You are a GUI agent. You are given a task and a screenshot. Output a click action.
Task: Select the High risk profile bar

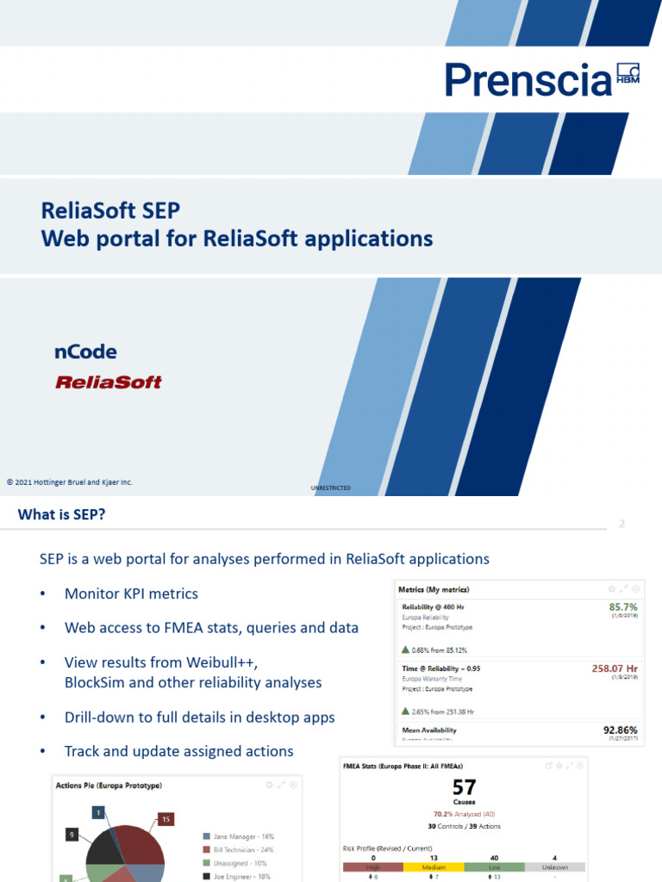click(x=373, y=866)
